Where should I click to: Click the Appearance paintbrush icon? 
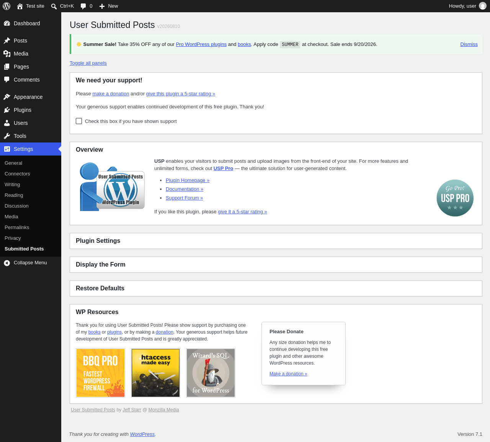click(x=7, y=97)
